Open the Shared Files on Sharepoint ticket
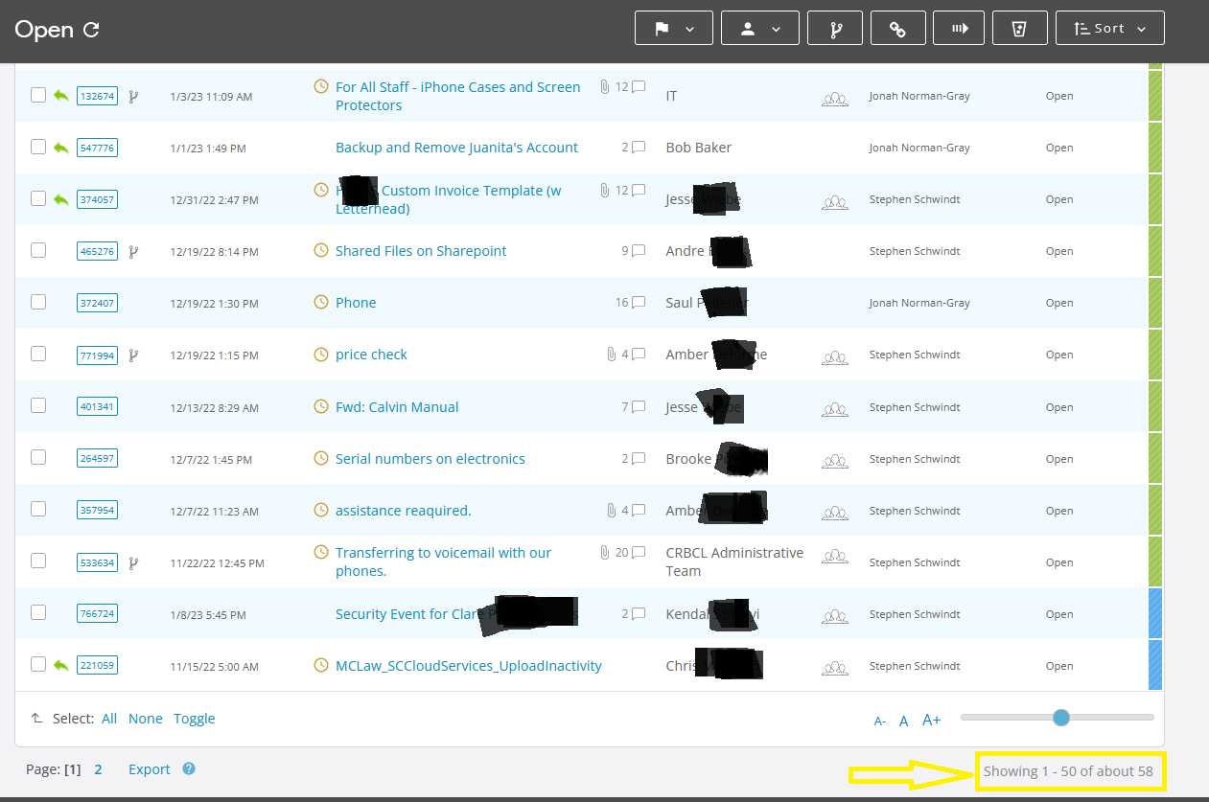1209x802 pixels. [421, 251]
